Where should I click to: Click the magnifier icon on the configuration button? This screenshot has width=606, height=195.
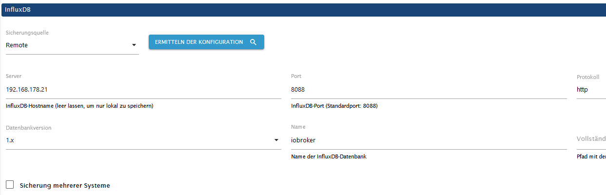coord(253,42)
